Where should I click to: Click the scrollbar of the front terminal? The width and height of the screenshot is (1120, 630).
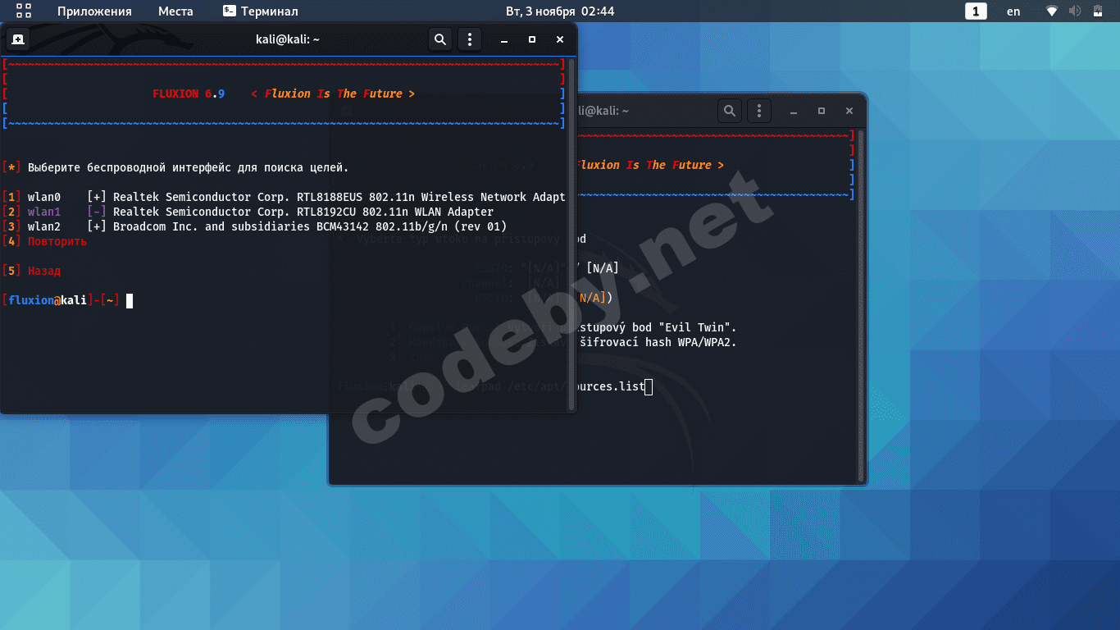pyautogui.click(x=572, y=234)
